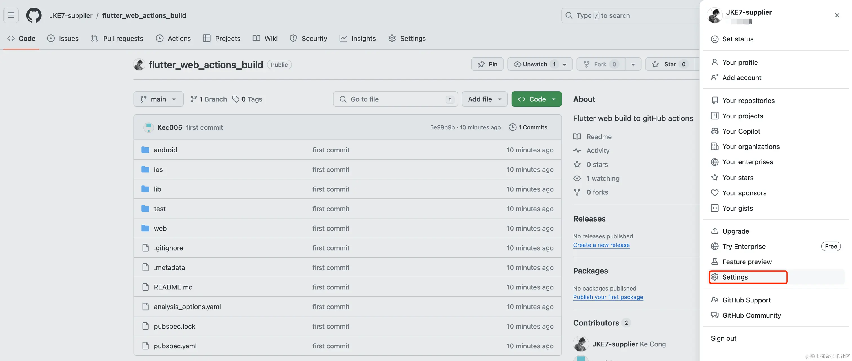Click the JKE7-supplier breadcrumb link
This screenshot has width=852, height=361.
71,15
